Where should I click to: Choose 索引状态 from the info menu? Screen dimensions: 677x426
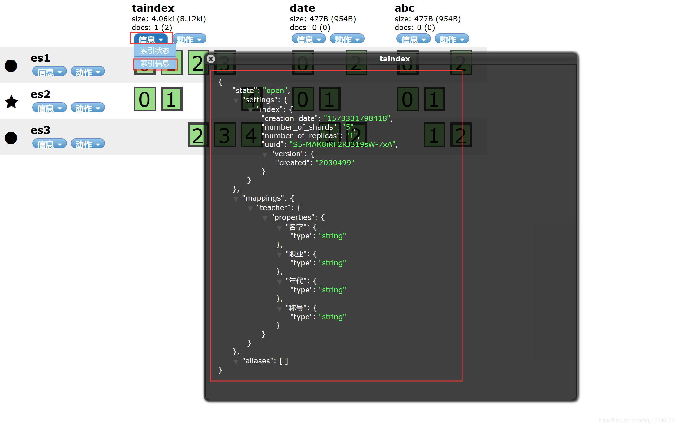(x=155, y=50)
